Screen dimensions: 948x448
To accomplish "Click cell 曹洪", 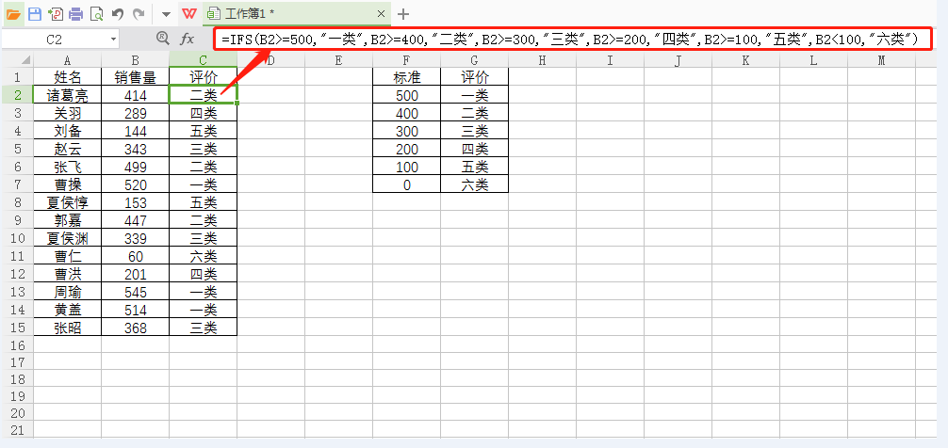I will pos(67,274).
